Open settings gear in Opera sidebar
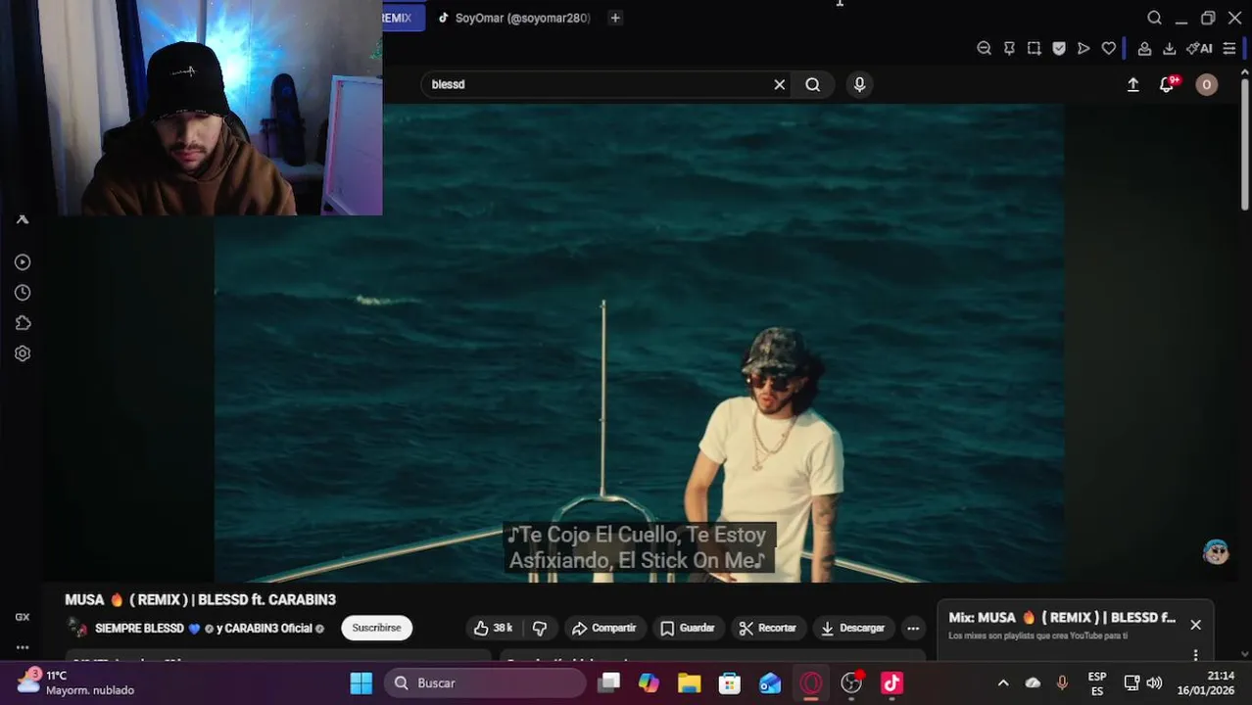 [x=23, y=353]
